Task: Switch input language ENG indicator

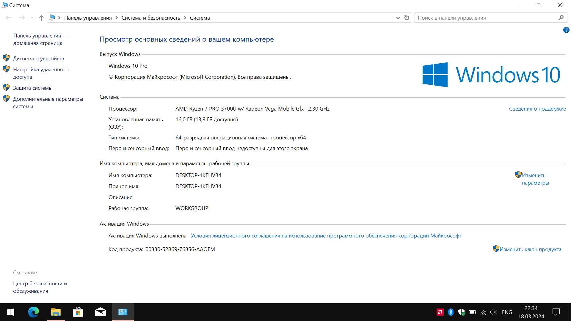Action: click(x=507, y=312)
